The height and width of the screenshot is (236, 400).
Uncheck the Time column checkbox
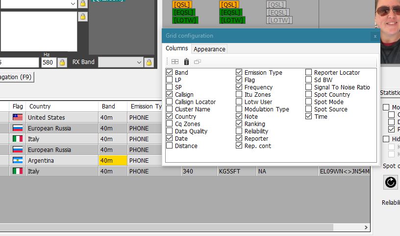[309, 116]
